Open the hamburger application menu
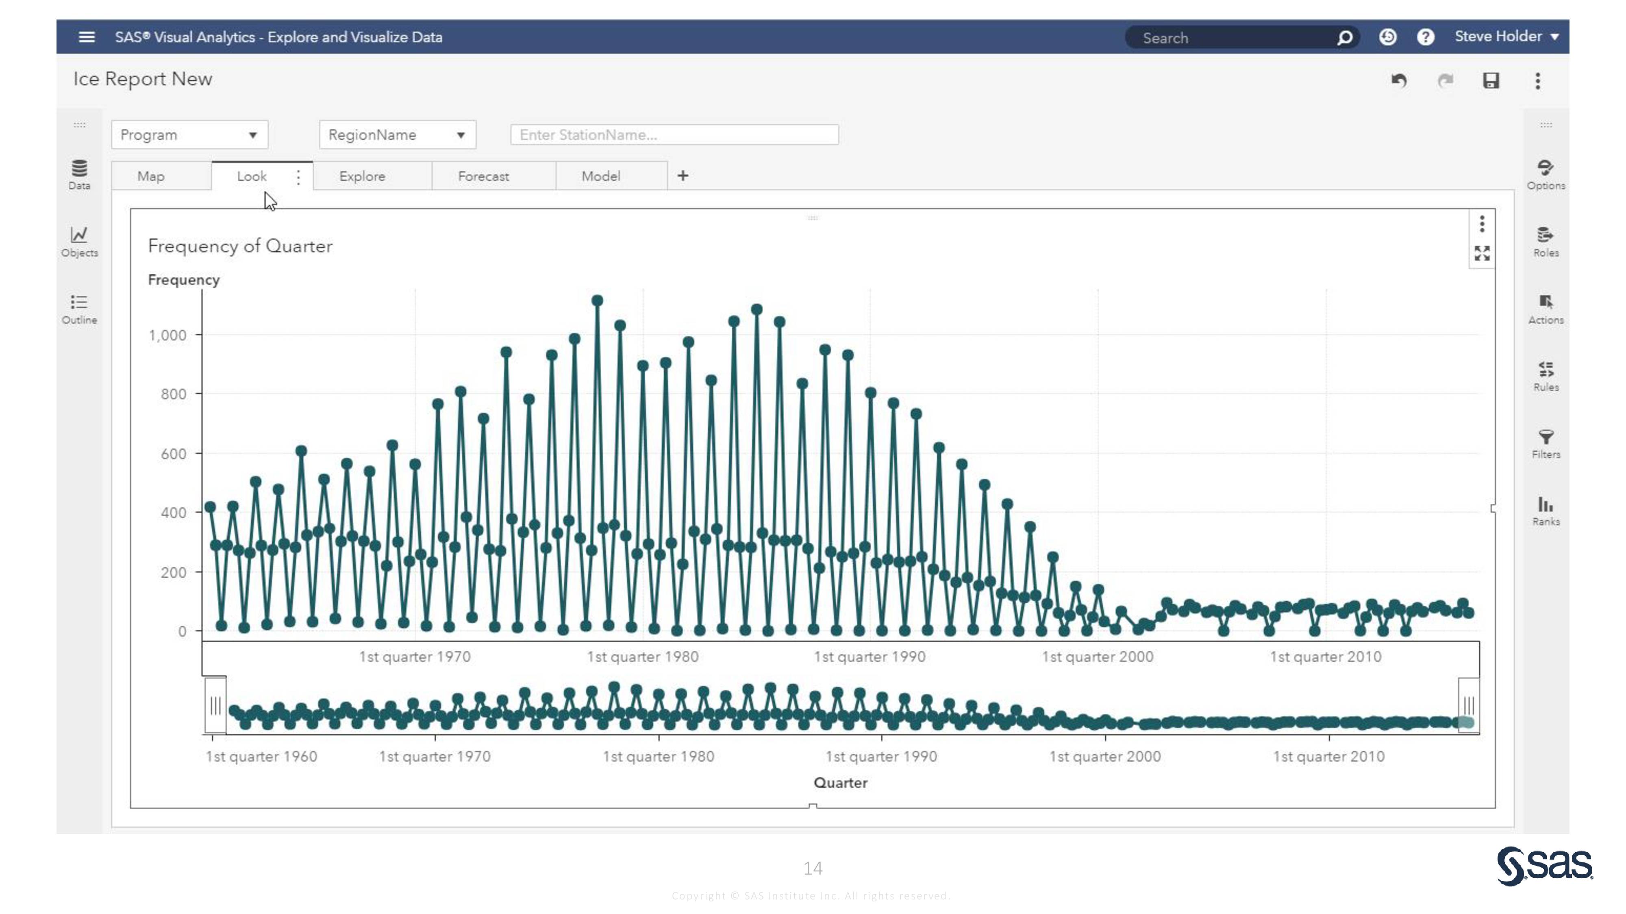 coord(87,37)
